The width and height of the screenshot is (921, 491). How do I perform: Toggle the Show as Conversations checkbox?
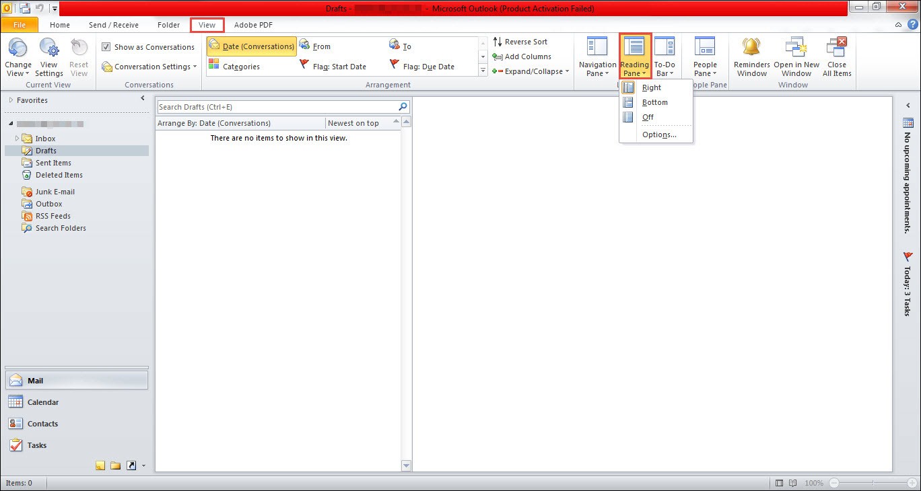point(106,47)
